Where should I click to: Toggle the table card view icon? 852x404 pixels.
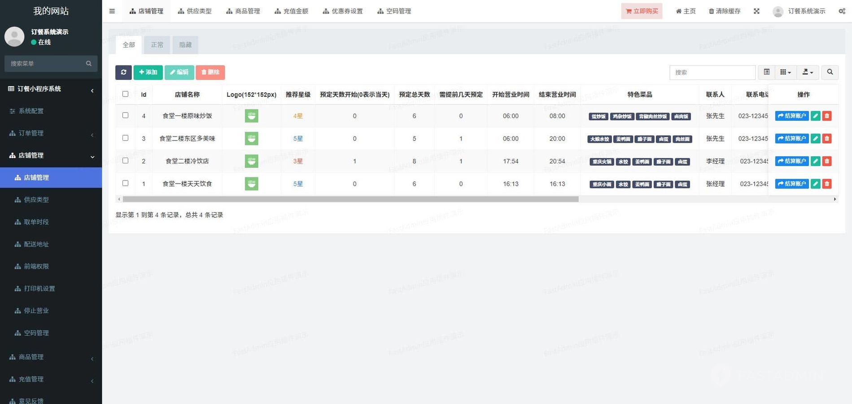click(x=766, y=72)
